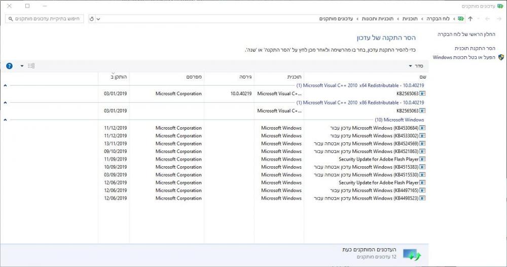Click icon of the x86 KB2565063 update
The height and width of the screenshot is (267, 507).
(x=422, y=110)
